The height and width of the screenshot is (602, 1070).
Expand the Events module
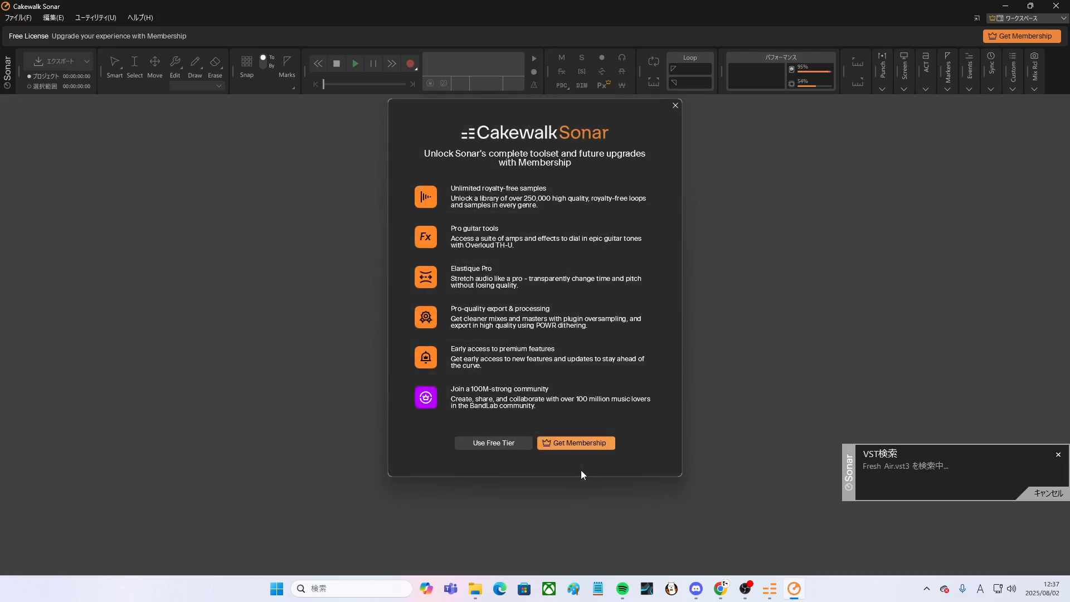point(969,89)
